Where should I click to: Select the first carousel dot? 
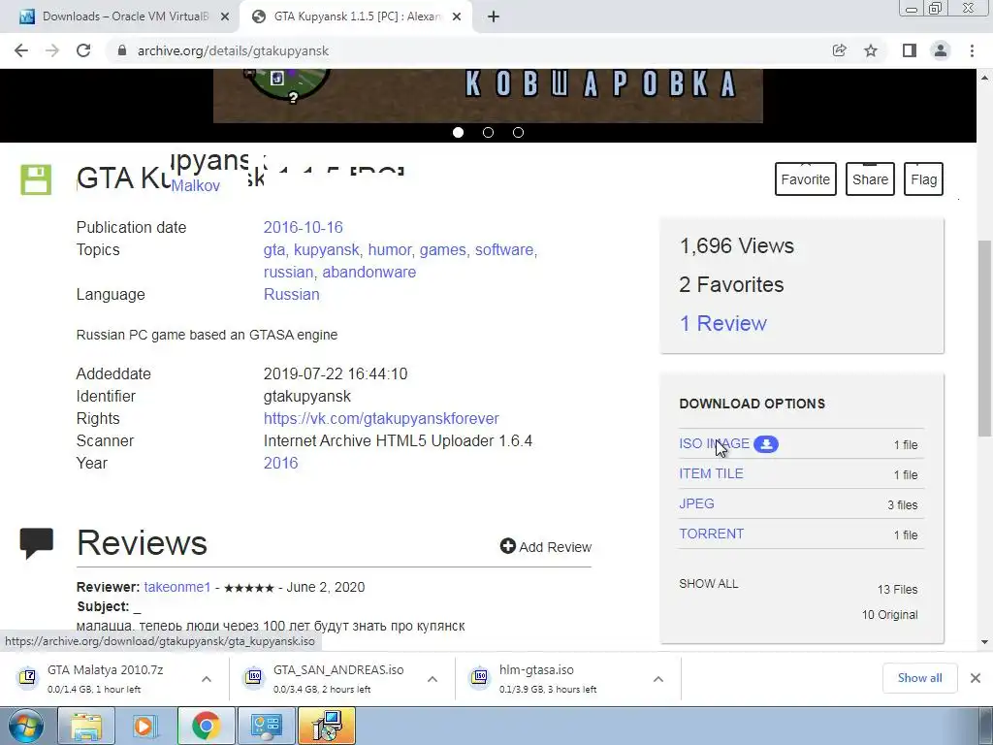click(458, 132)
